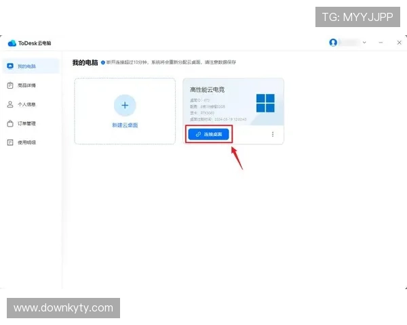Go to 个人信息 in sidebar
Viewport: 407px width, 325px height.
[21, 104]
